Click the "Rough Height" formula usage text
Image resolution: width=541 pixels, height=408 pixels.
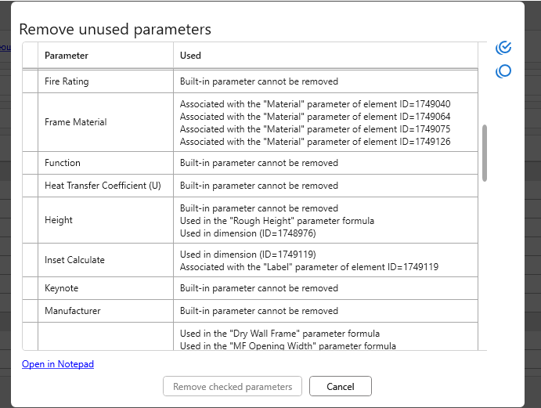(x=277, y=221)
